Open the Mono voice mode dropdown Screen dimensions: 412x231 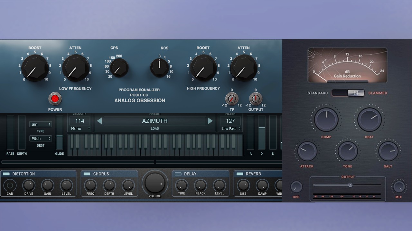coord(80,129)
